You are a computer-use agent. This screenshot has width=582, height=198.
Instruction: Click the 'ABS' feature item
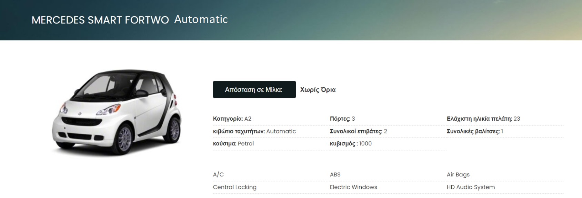335,175
